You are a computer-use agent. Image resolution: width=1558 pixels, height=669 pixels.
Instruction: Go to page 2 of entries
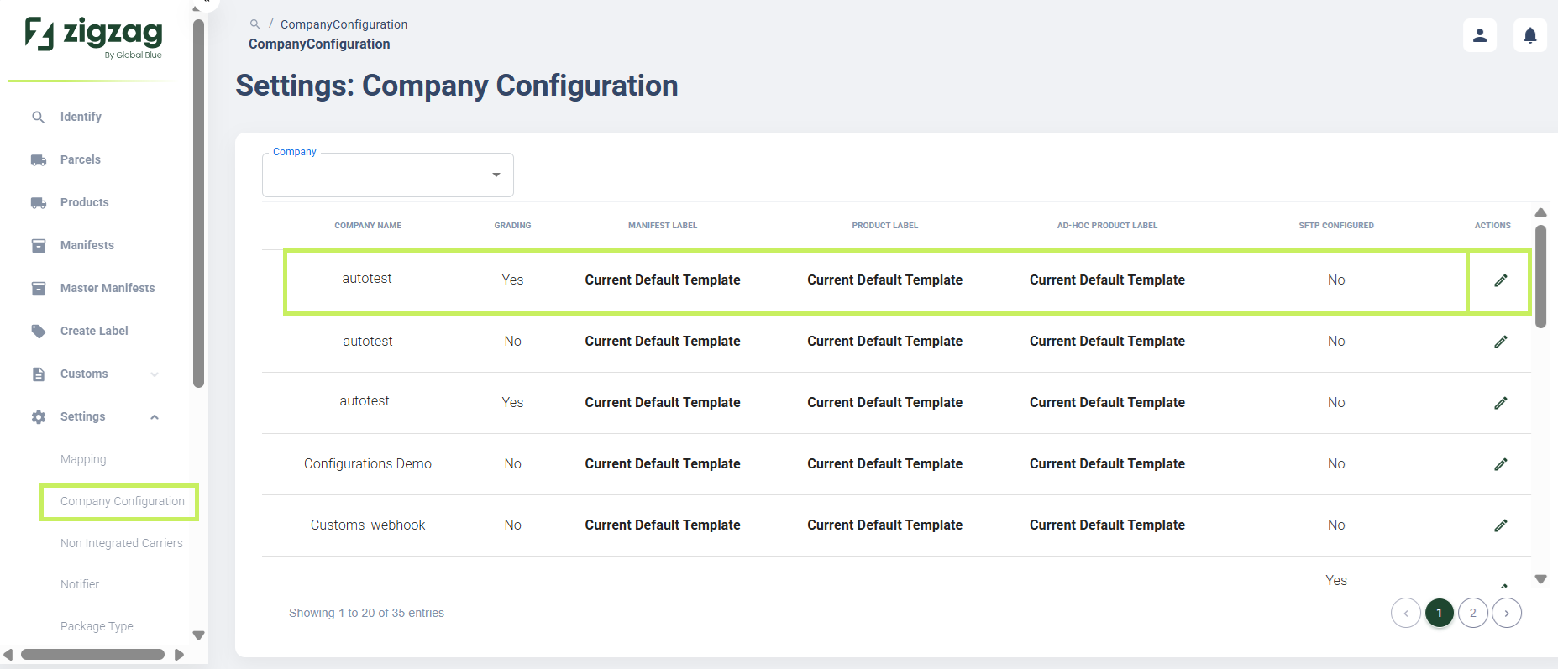coord(1473,613)
